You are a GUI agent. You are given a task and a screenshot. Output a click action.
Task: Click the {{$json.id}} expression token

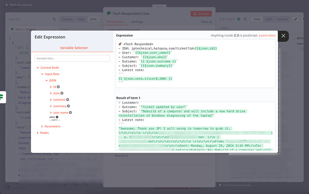tap(206, 48)
